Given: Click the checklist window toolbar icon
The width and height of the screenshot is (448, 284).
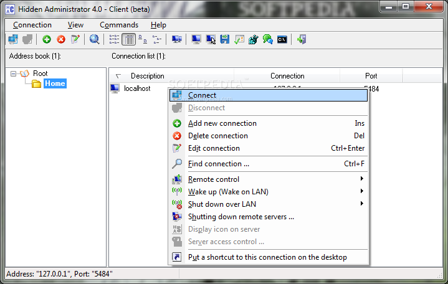Looking at the screenshot, I should click(x=239, y=39).
